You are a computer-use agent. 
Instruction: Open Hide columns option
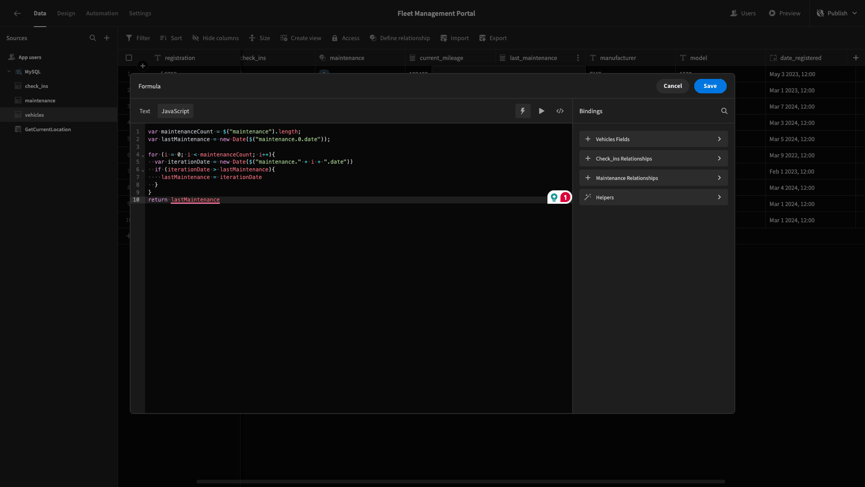coord(215,38)
